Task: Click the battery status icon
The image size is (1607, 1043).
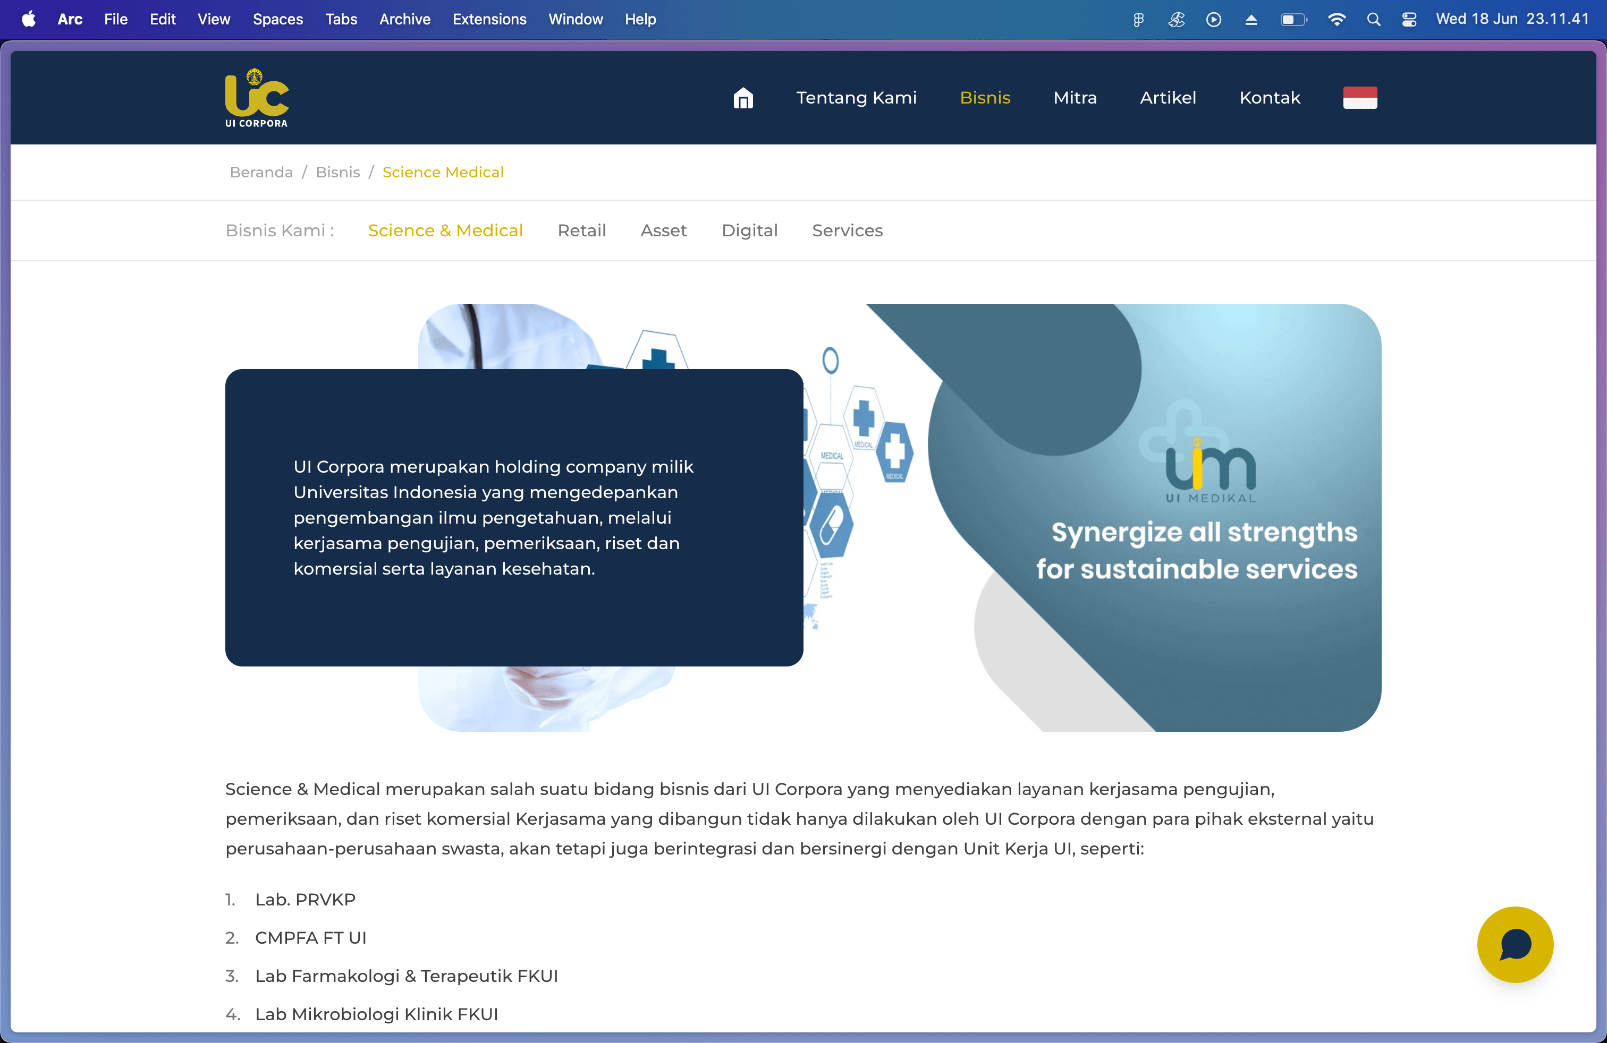Action: click(1293, 20)
